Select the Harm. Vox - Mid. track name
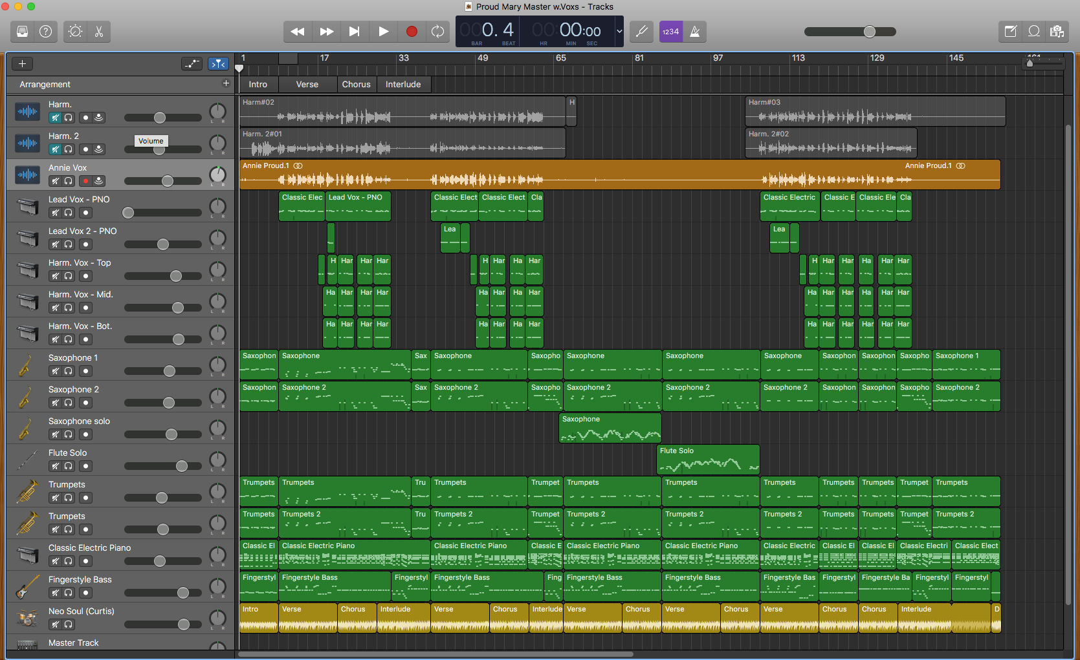1080x660 pixels. [x=81, y=294]
